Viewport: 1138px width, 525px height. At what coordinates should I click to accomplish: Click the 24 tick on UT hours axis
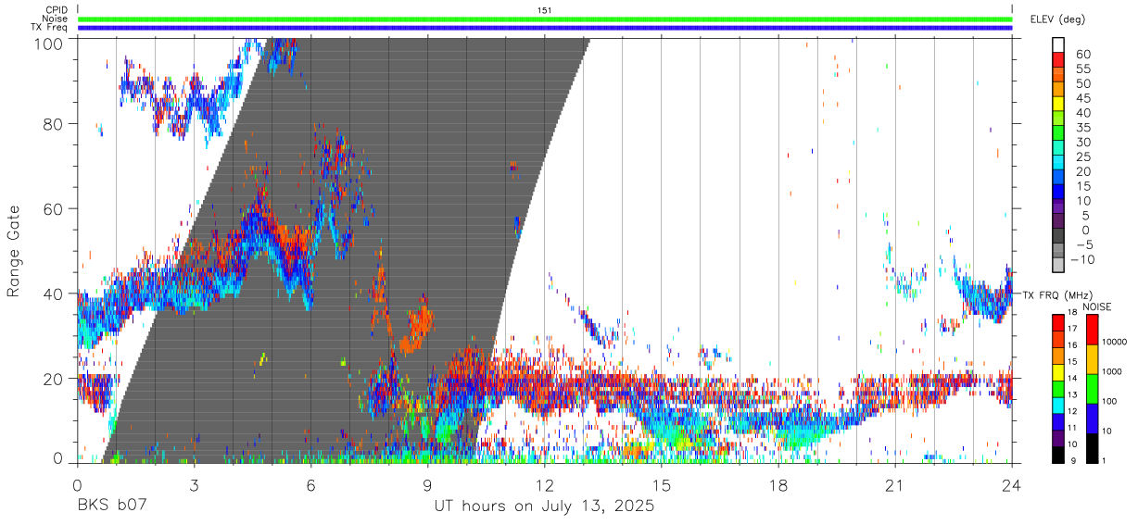(x=1012, y=484)
